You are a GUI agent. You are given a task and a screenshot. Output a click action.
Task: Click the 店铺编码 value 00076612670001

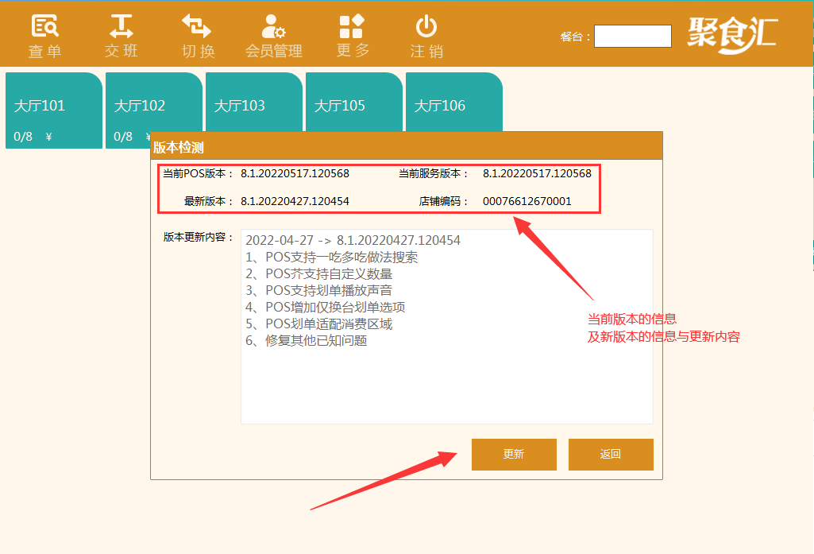click(x=527, y=201)
